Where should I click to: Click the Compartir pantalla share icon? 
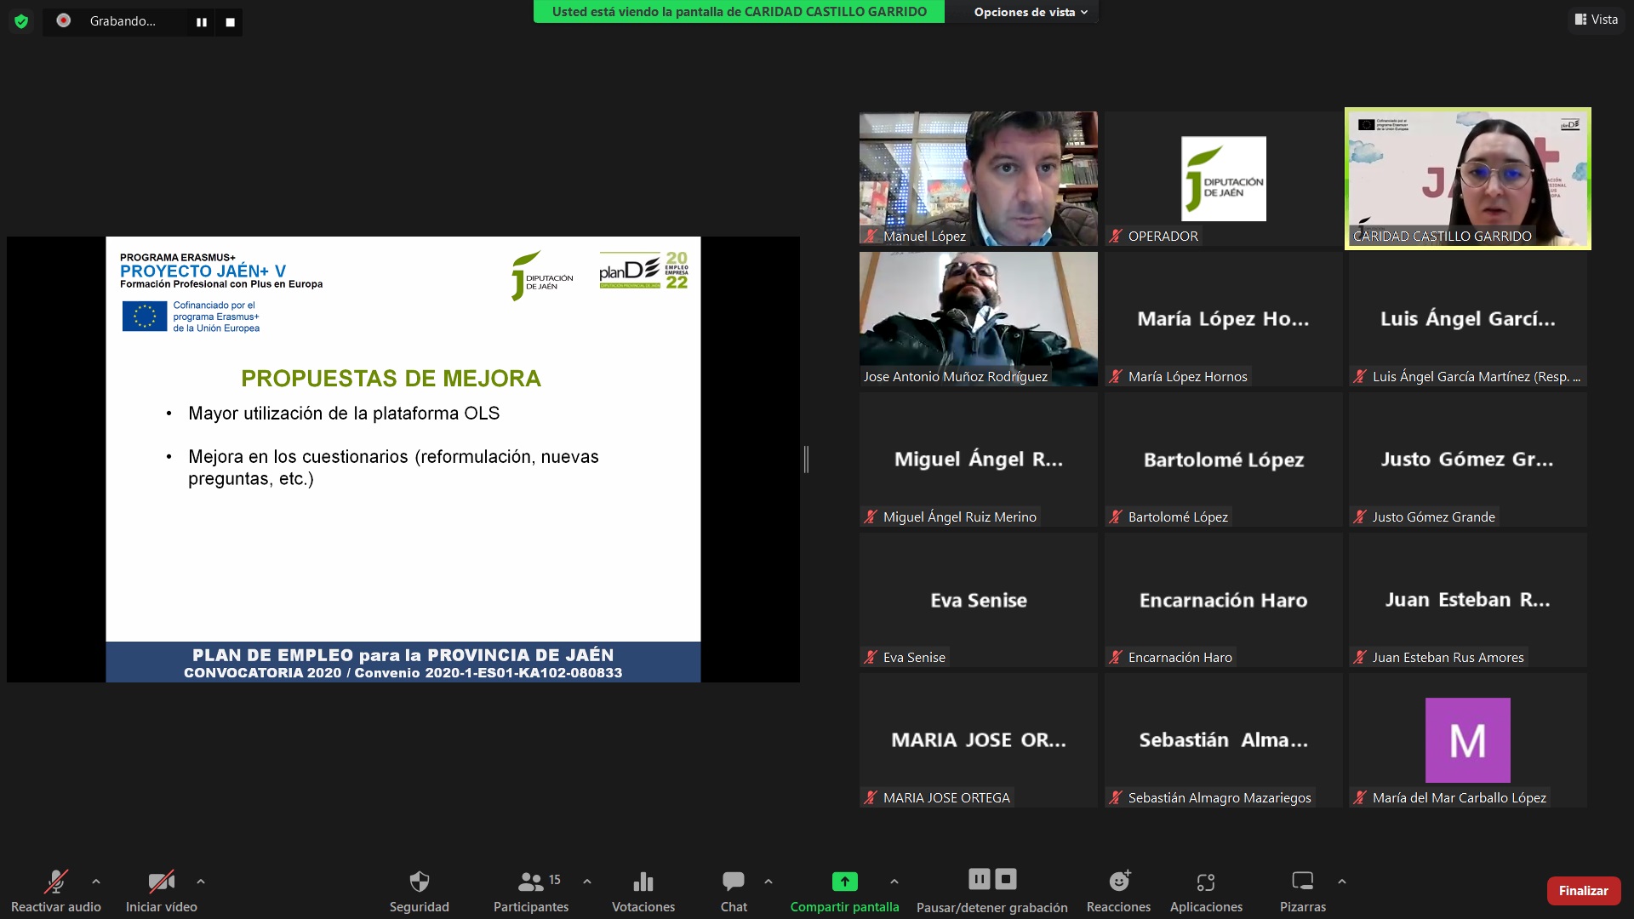(844, 882)
